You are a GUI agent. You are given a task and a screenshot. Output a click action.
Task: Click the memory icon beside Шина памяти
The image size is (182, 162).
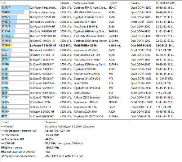(3, 148)
